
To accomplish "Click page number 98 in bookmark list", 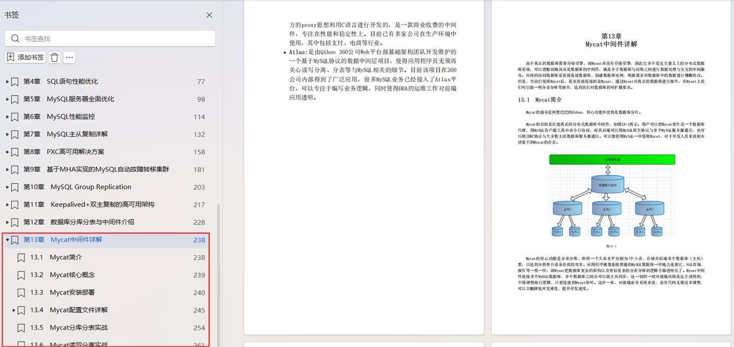I will pyautogui.click(x=201, y=99).
